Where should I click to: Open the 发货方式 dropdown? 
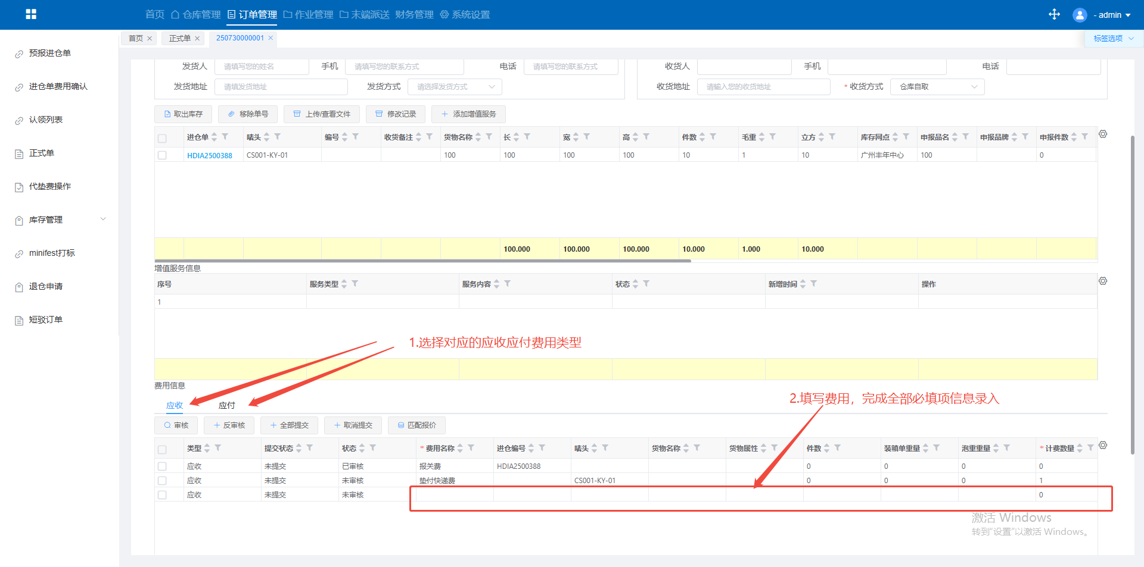[455, 87]
